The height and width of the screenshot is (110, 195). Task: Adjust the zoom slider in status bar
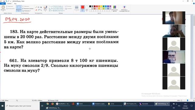188,101
